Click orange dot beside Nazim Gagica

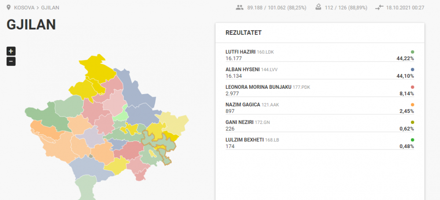[x=412, y=105]
